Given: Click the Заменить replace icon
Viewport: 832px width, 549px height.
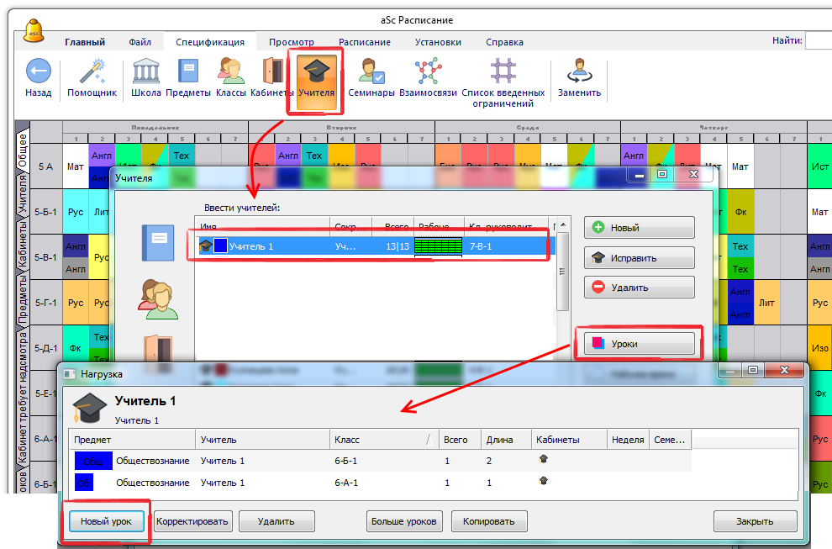Looking at the screenshot, I should tap(579, 71).
